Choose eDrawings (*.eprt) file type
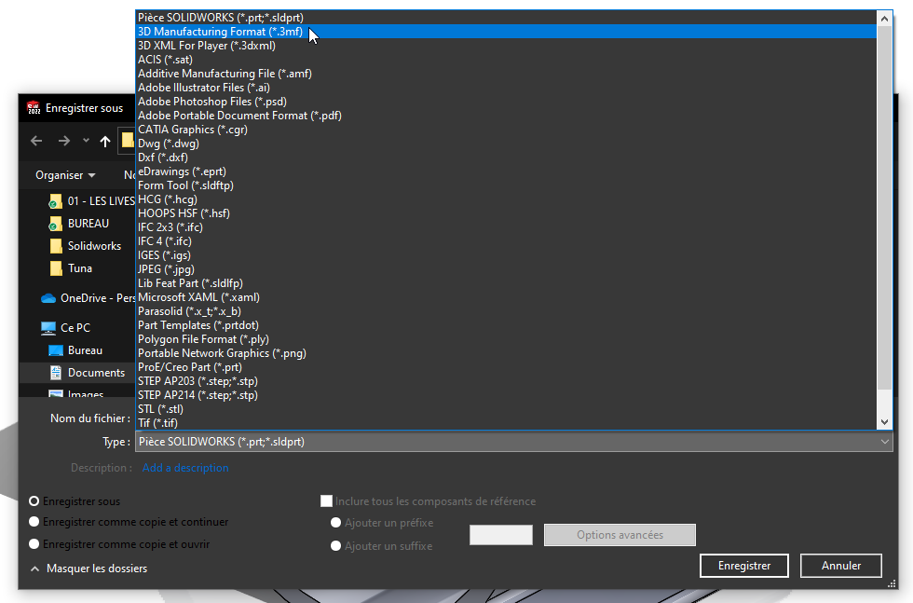913x603 pixels. [506, 171]
